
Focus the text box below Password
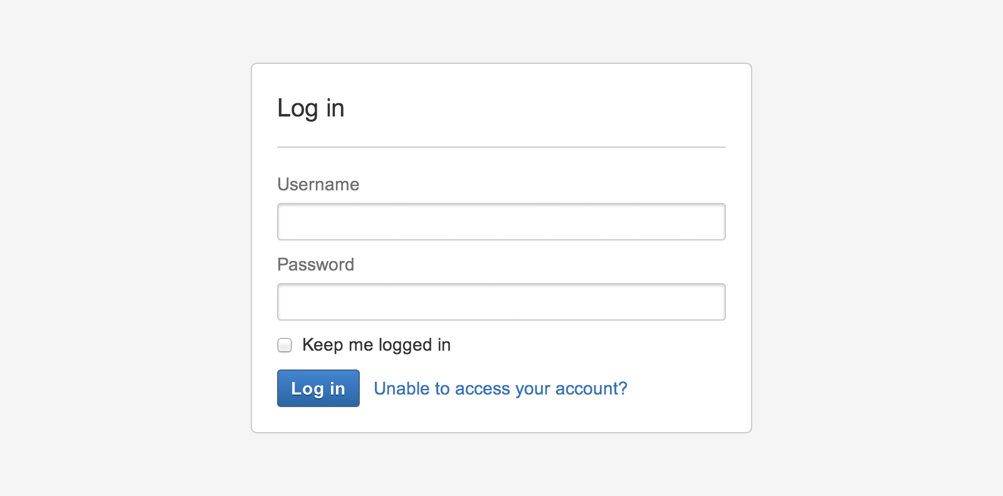[x=501, y=302]
